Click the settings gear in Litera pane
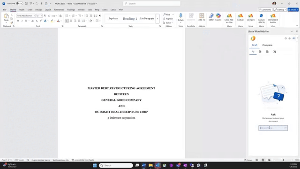Image resolution: width=300 pixels, height=169 pixels. (x=290, y=38)
